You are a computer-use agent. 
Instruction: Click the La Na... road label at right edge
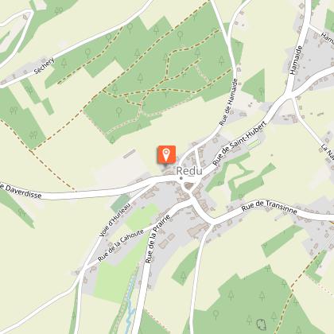click(x=328, y=153)
